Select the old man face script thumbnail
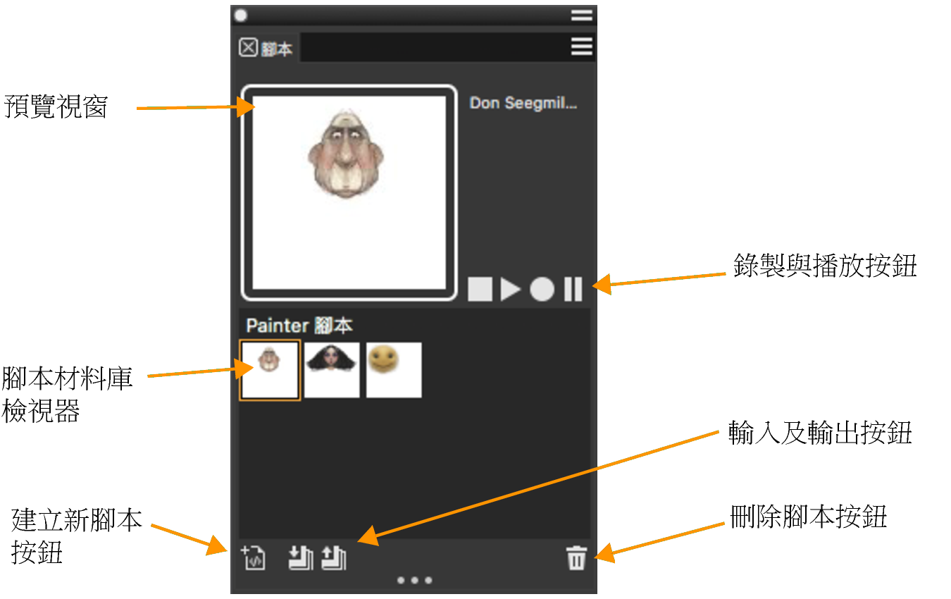Image resolution: width=951 pixels, height=599 pixels. pyautogui.click(x=271, y=370)
